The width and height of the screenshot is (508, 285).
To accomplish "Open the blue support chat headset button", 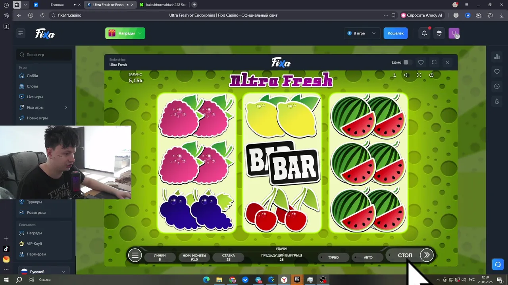I will [x=498, y=264].
